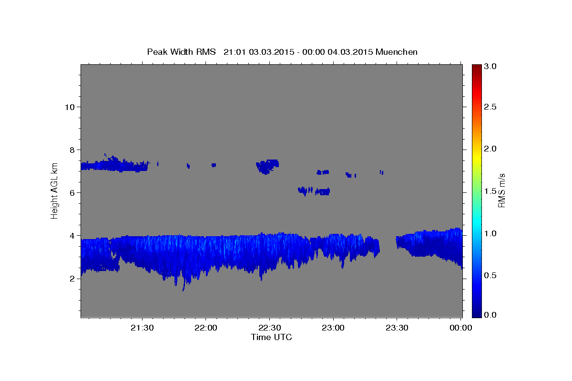Click the 'RMS m/s' colorbar label

pos(501,190)
